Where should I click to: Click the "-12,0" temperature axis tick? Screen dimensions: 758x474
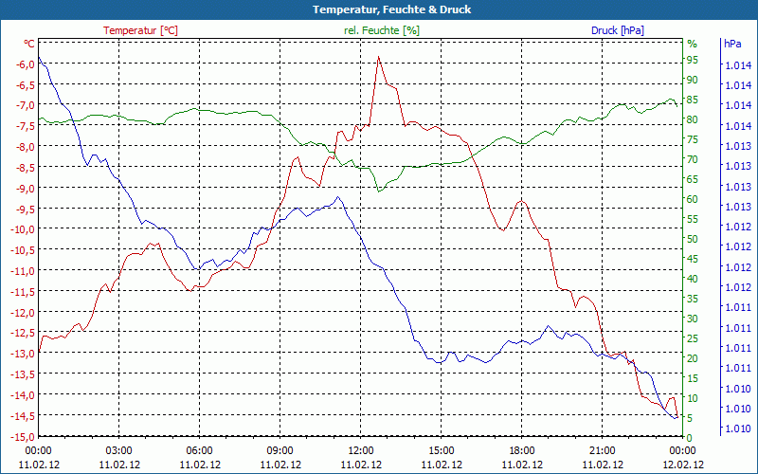point(22,313)
